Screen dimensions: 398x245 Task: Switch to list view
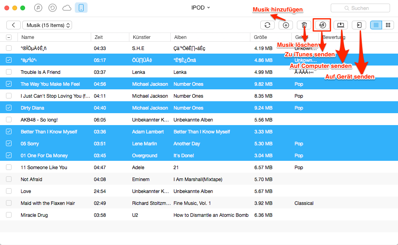click(376, 25)
